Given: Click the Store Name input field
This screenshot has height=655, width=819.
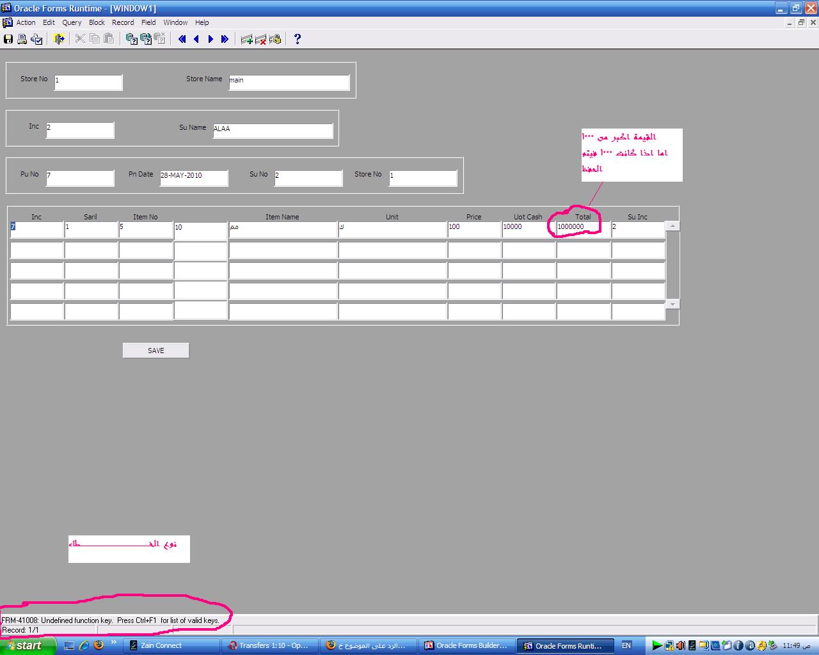Looking at the screenshot, I should (x=289, y=83).
